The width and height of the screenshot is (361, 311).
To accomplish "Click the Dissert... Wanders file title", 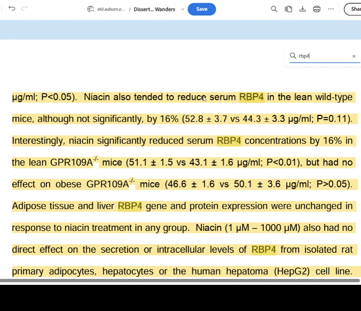I will tap(154, 9).
